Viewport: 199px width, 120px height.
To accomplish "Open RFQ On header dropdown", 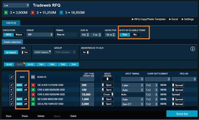I will (184, 79).
